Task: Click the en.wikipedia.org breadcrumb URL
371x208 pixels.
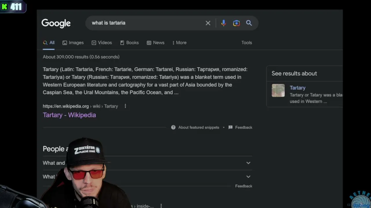Action: [x=80, y=106]
